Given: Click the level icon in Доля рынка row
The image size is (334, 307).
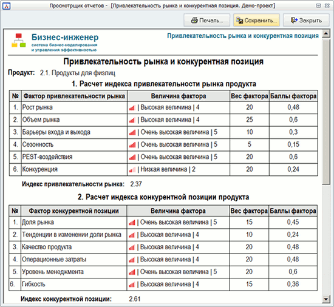Looking at the screenshot, I should point(132,223).
